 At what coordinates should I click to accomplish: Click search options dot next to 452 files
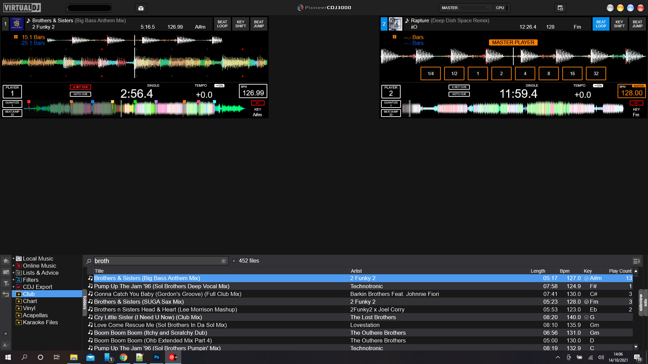point(234,261)
